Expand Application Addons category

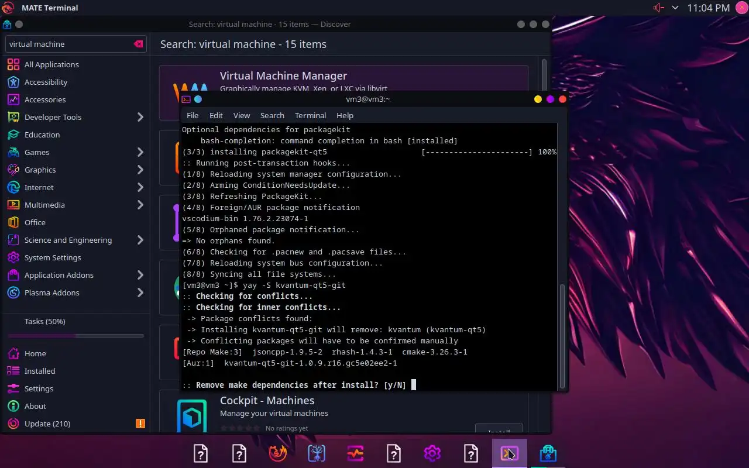(140, 275)
